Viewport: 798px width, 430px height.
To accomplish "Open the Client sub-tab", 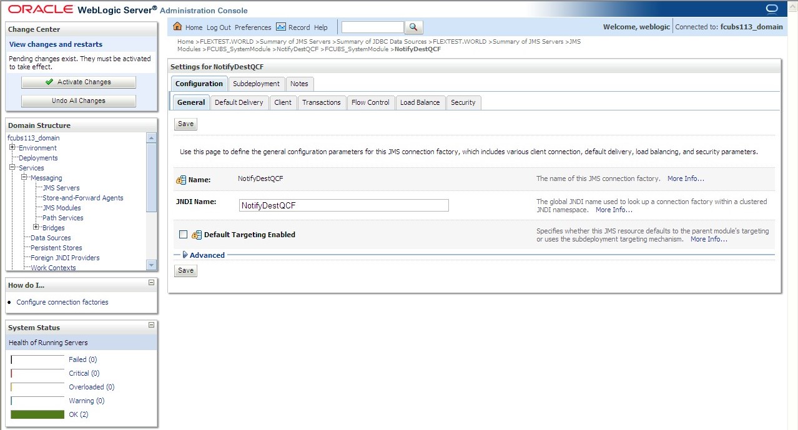I will (x=283, y=102).
